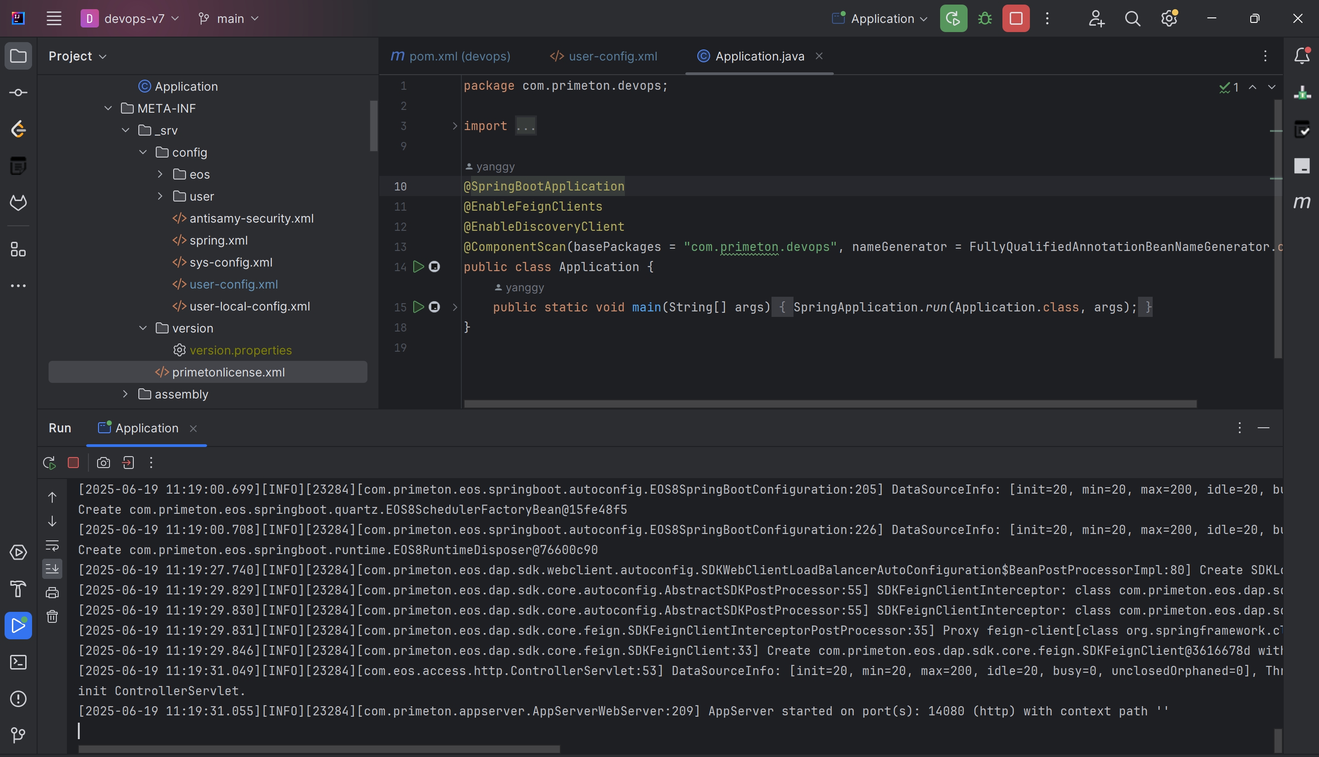Collapse the config folder in the Project tree
The width and height of the screenshot is (1319, 757).
pos(142,152)
